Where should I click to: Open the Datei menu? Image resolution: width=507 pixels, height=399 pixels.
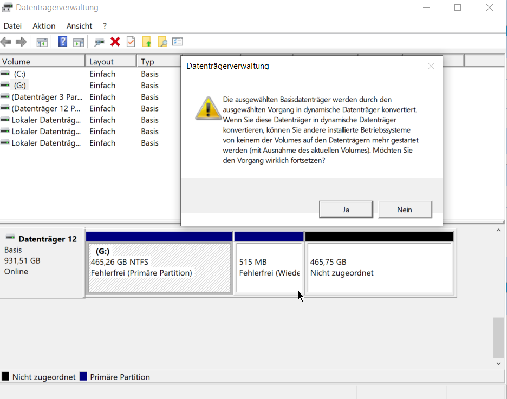tap(12, 26)
